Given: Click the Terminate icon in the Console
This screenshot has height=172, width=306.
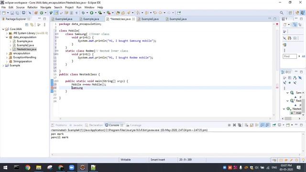Looking at the screenshot, I should coord(229,125).
